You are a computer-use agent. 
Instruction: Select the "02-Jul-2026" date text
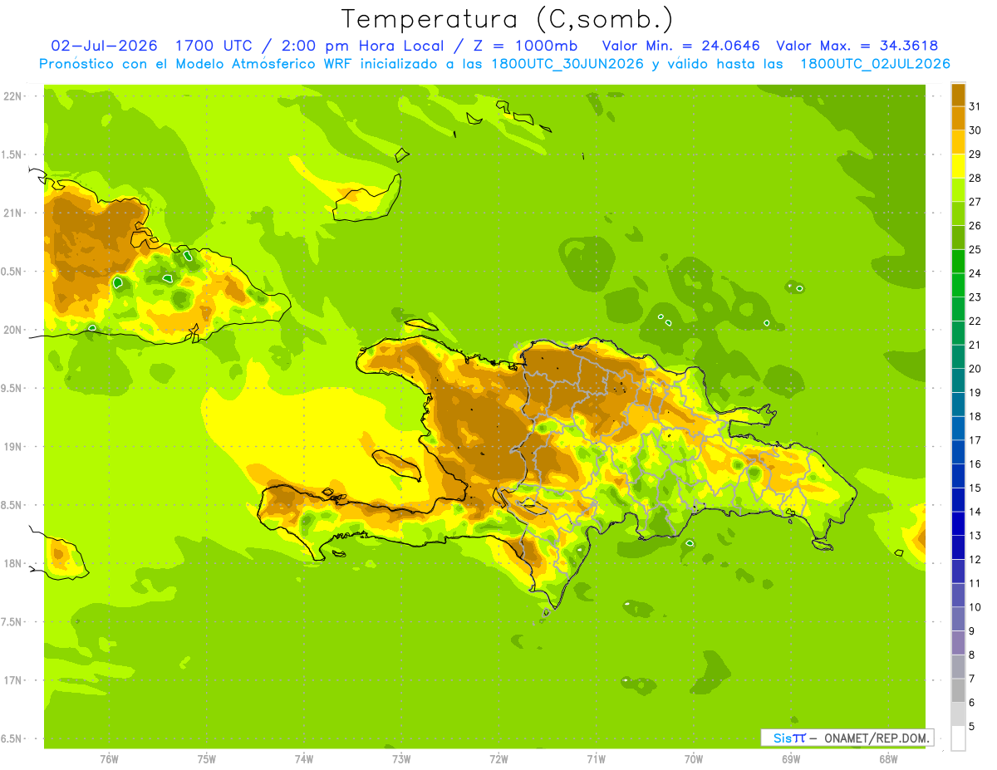104,46
